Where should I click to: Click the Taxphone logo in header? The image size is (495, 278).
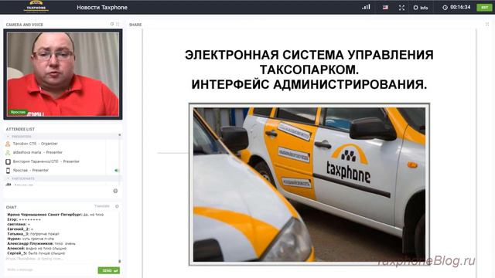click(x=36, y=7)
